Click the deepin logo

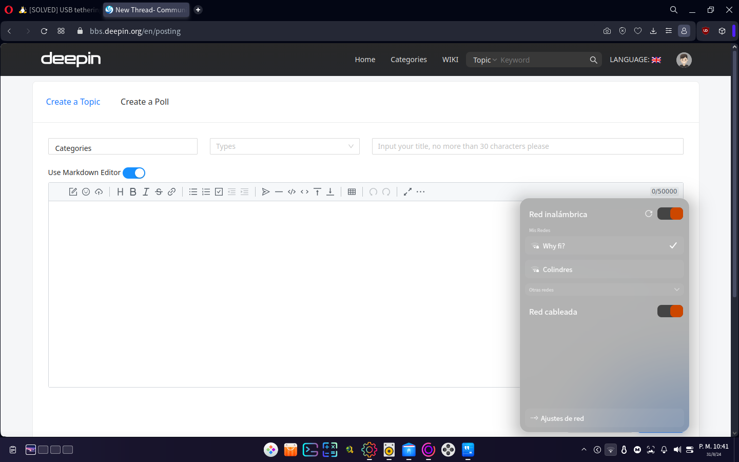pos(71,59)
